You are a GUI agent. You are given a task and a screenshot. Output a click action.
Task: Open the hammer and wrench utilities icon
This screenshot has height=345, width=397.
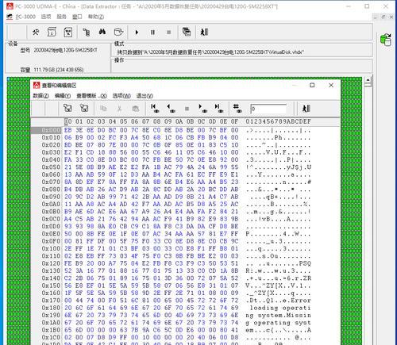36,33
